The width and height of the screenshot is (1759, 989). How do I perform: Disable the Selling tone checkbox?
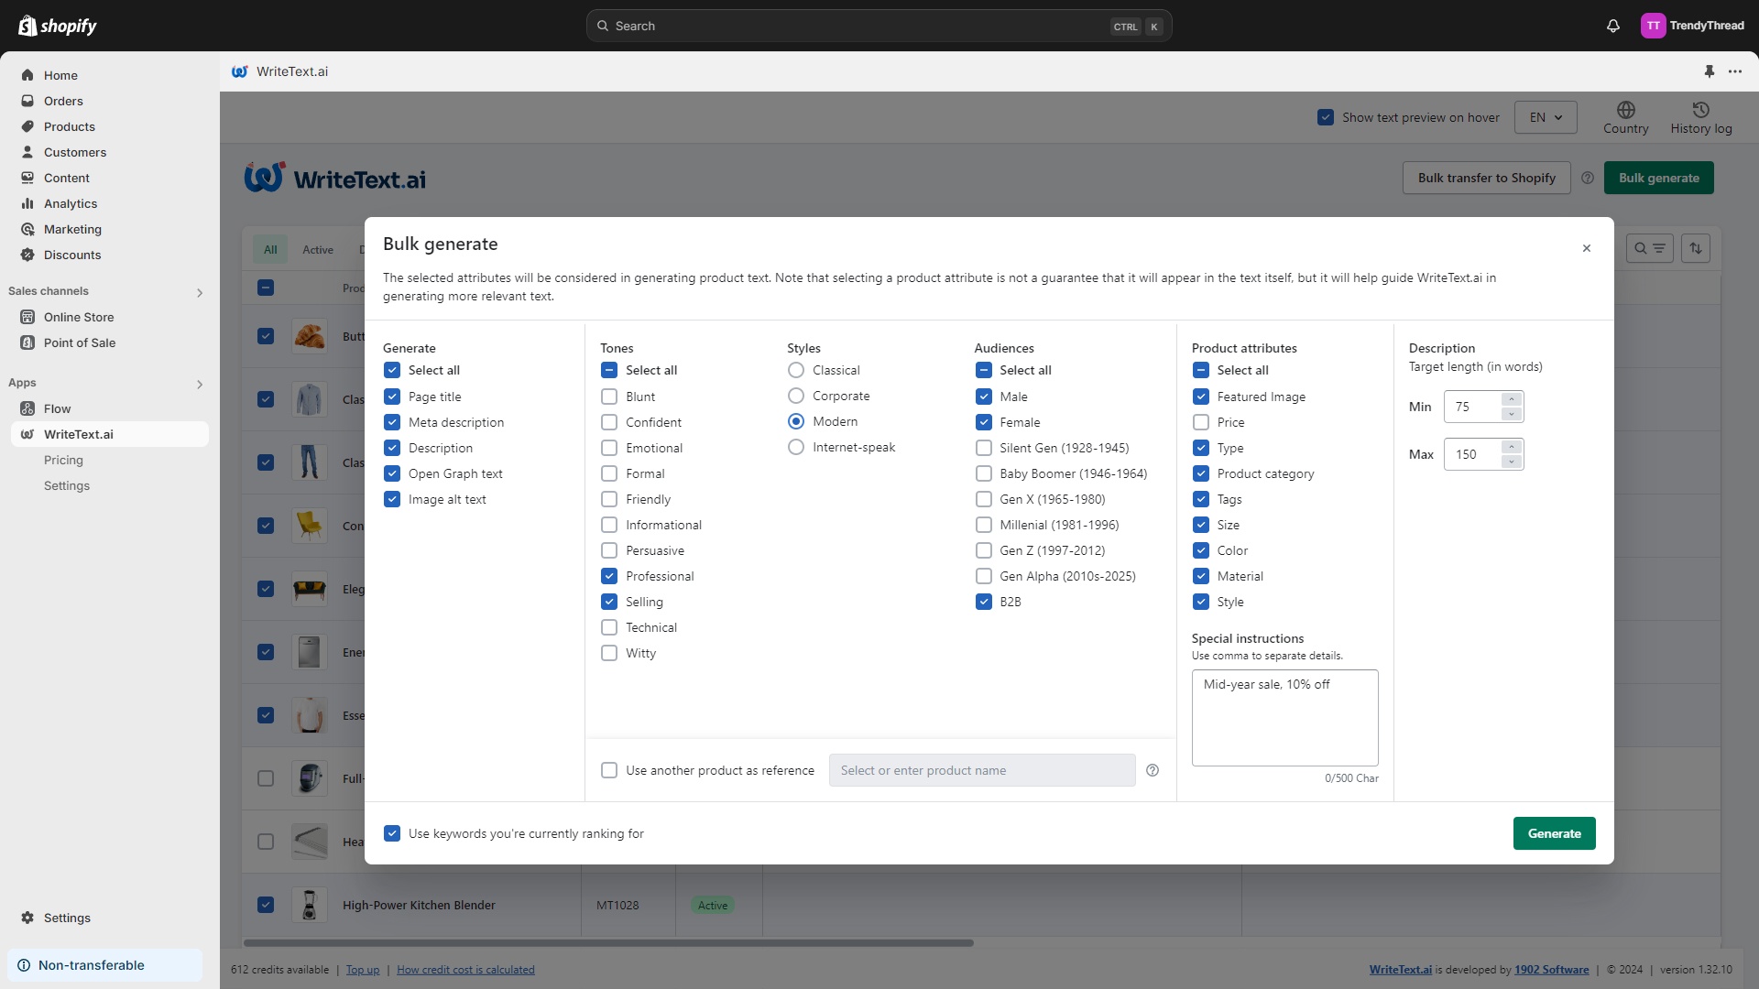(609, 602)
